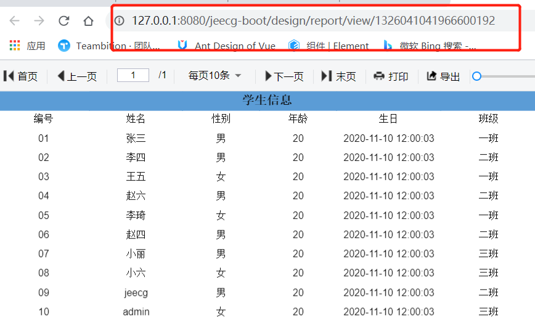Open the browser home page icon

pos(88,21)
